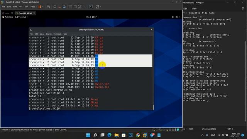Open Photoshop from the taskbar
This screenshot has width=247, height=139.
130,135
